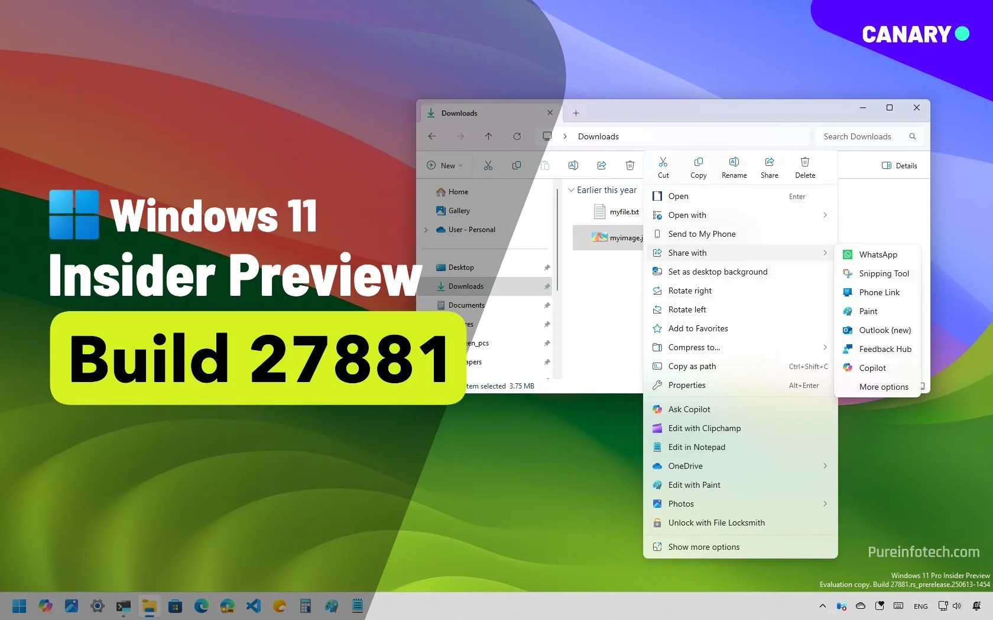Click the Share icon in Explorer's command bar
This screenshot has height=620, width=993.
point(602,165)
